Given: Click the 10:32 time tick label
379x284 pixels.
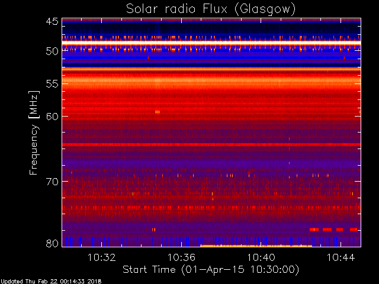Looking at the screenshot, I should [101, 257].
